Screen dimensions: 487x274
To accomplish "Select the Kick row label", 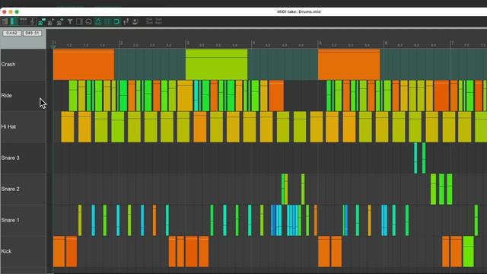I will click(x=6, y=251).
